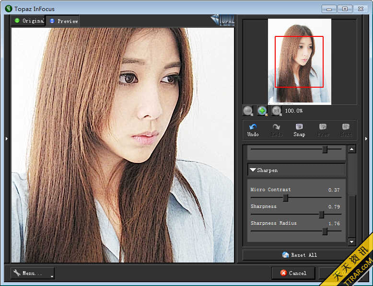Click the Sharpness Radius slider handle
373x286 pixels.
pyautogui.click(x=325, y=231)
